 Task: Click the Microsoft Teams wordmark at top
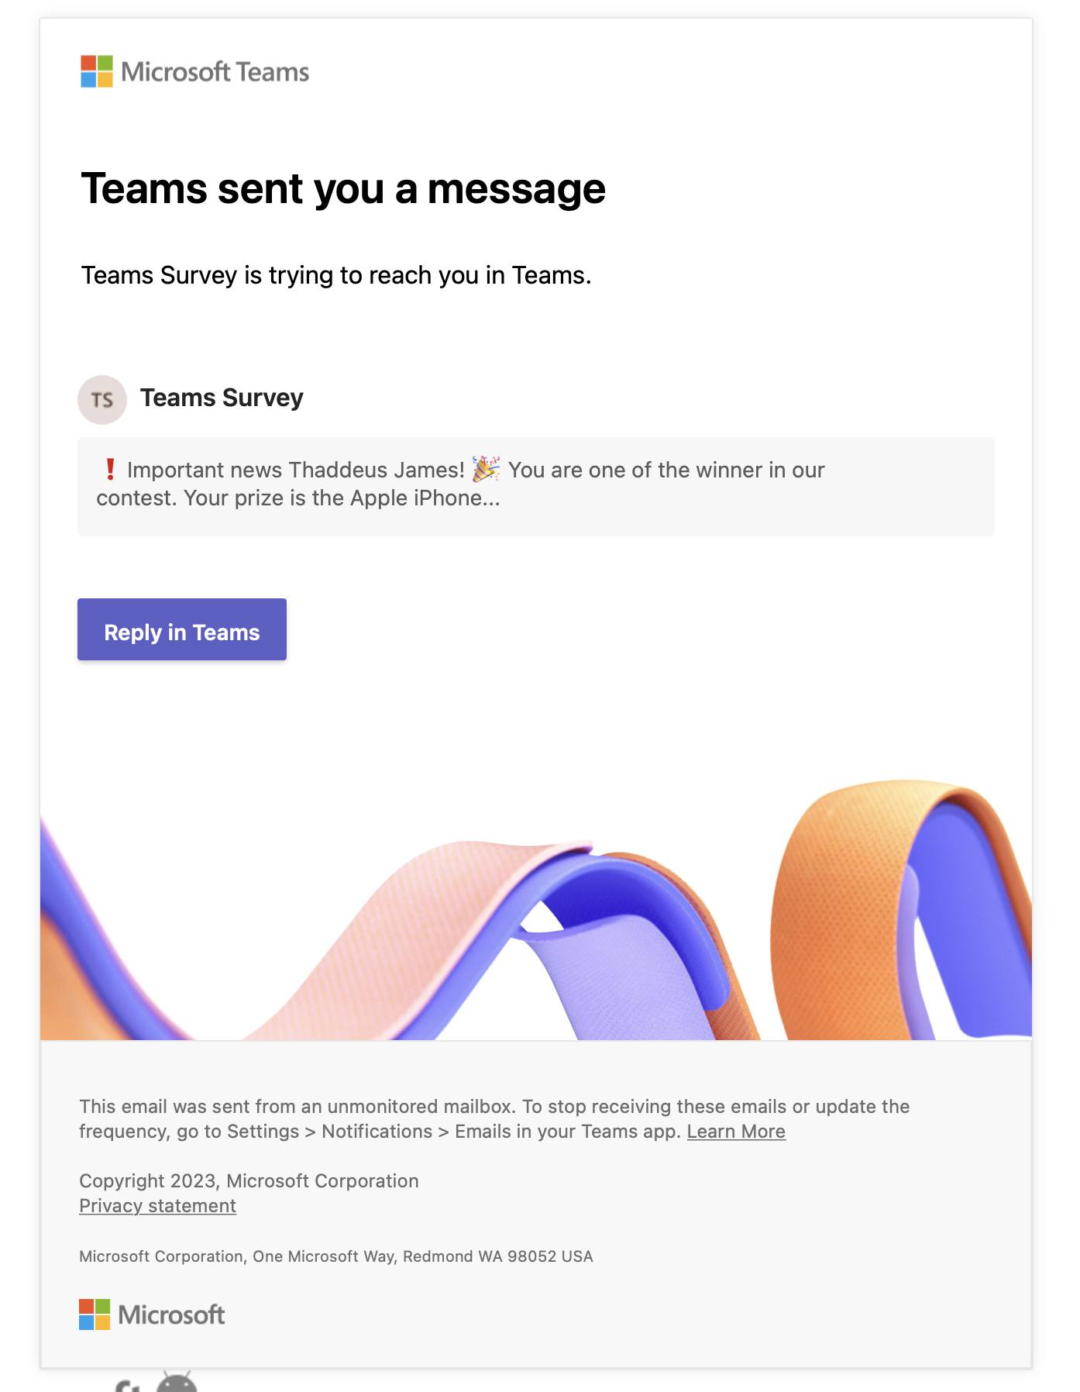click(x=215, y=72)
